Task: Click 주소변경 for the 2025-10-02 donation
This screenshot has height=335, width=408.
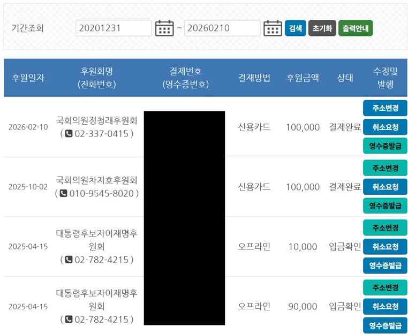Action: click(x=385, y=168)
